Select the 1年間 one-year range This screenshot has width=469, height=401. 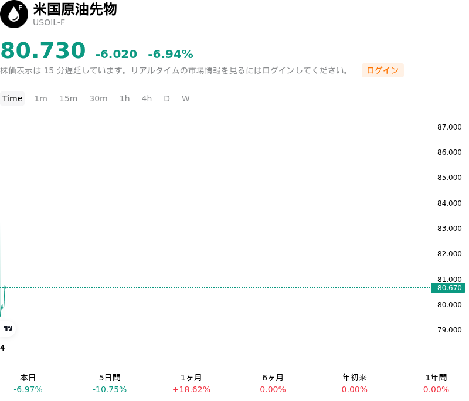pyautogui.click(x=436, y=383)
